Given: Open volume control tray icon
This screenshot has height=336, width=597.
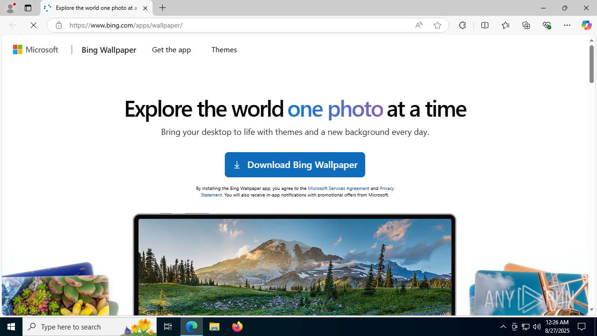Looking at the screenshot, I should pos(537,327).
